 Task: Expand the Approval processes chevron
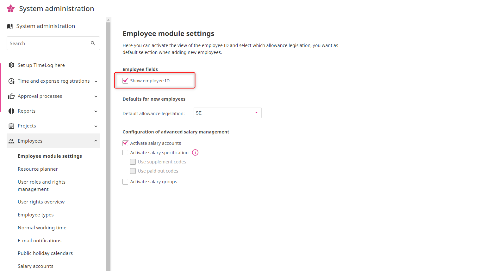click(96, 96)
